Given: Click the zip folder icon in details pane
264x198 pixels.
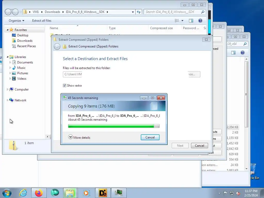Looking at the screenshot, I should click(x=13, y=145).
